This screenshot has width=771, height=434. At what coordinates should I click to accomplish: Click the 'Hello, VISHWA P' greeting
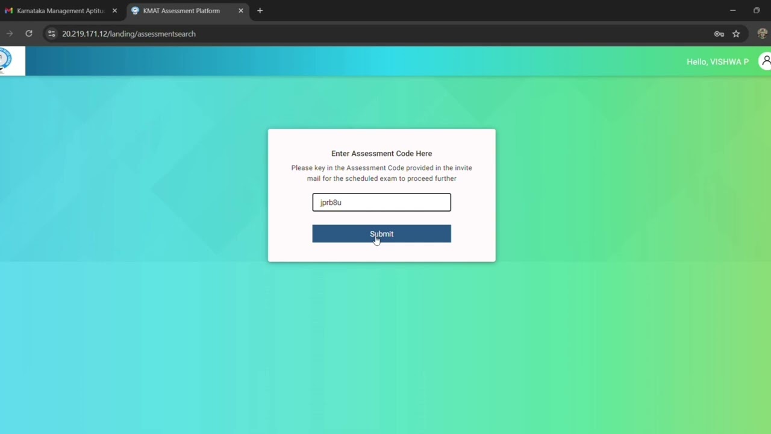tap(717, 62)
